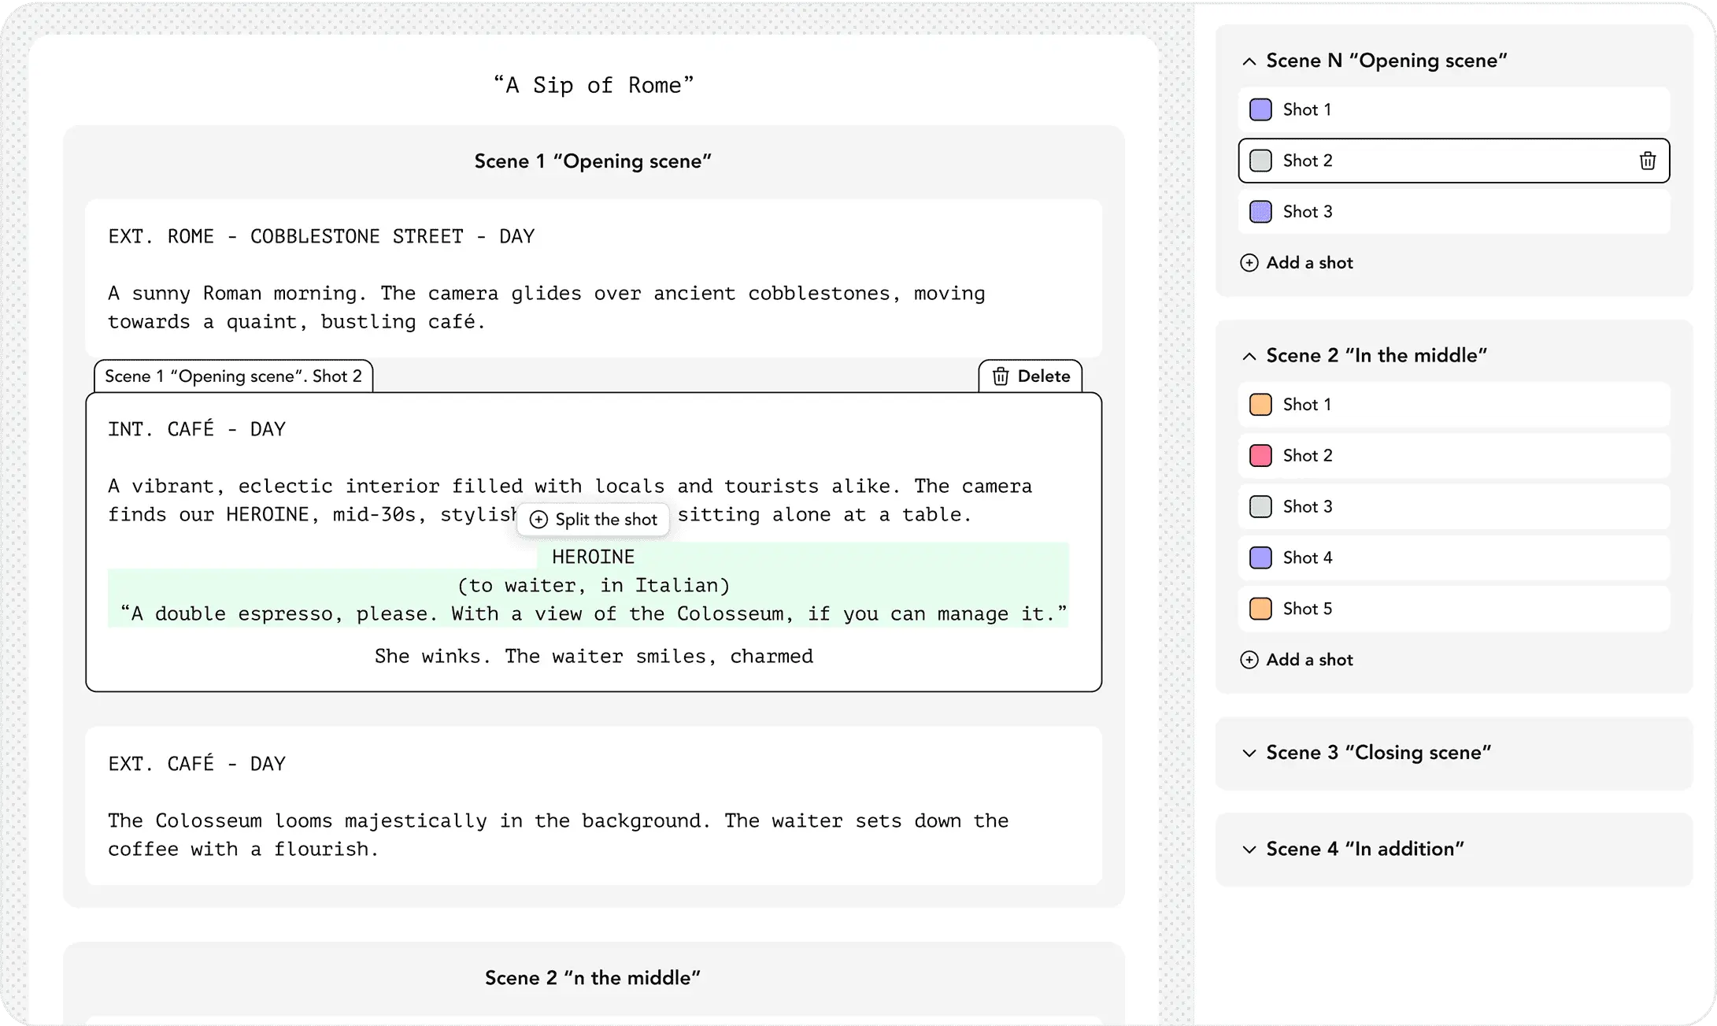Click the plus icon beside Add a shot under Scene N

(1249, 263)
